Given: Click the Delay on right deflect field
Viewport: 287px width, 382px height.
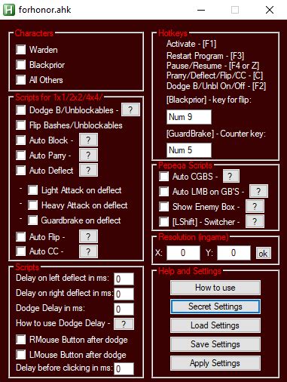Looking at the screenshot, I should click(124, 294).
